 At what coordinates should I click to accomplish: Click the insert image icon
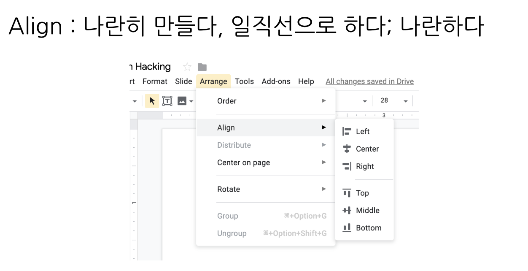181,100
